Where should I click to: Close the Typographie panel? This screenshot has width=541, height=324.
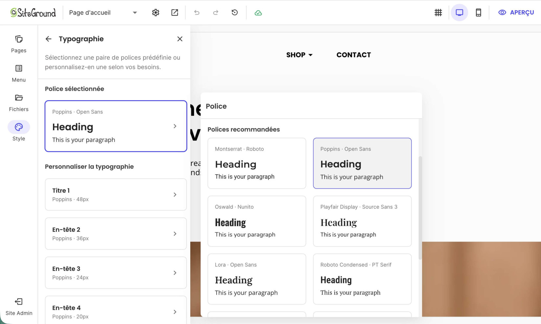click(180, 39)
